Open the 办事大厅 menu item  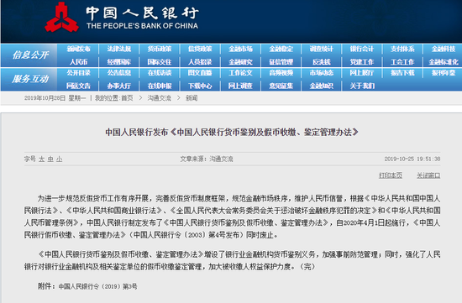point(119,86)
